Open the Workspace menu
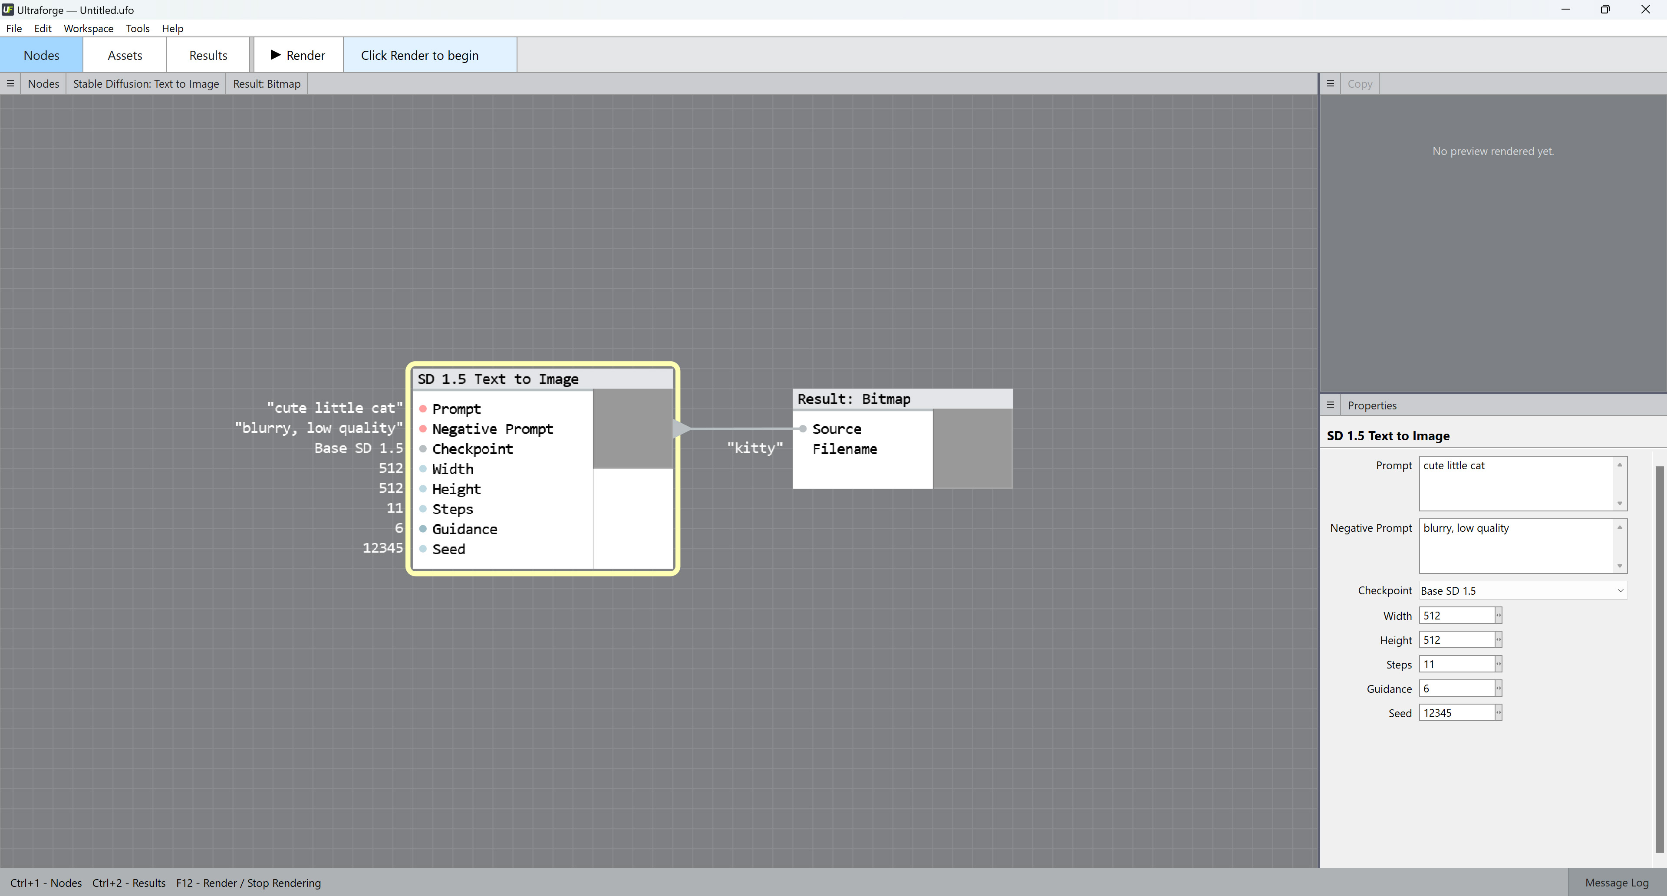This screenshot has width=1667, height=896. click(89, 29)
